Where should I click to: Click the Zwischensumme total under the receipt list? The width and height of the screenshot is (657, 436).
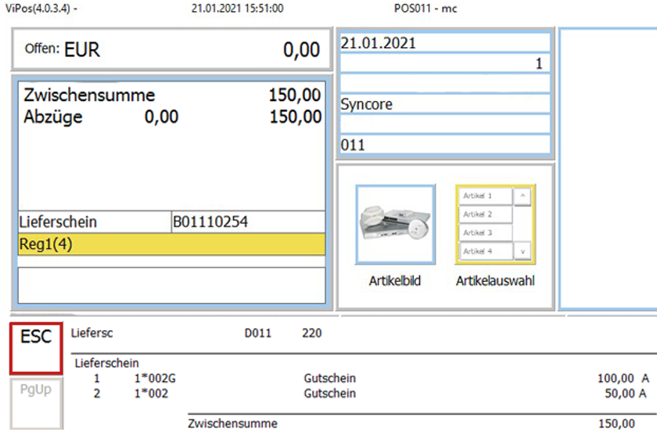click(411, 423)
